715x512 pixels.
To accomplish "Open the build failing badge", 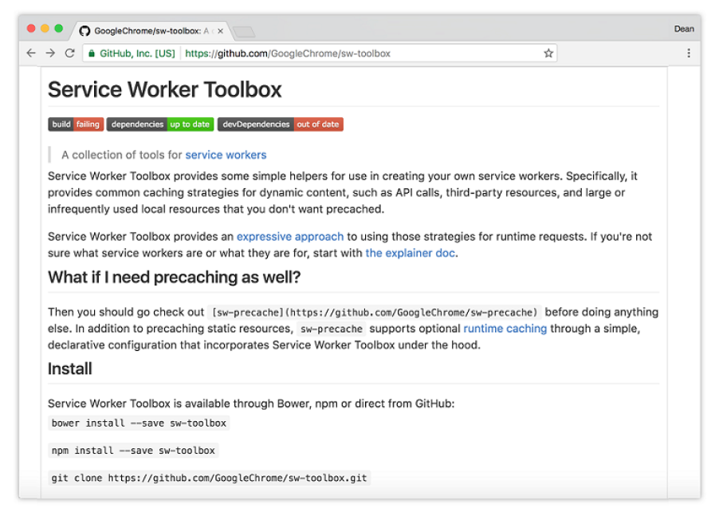I will [x=77, y=124].
